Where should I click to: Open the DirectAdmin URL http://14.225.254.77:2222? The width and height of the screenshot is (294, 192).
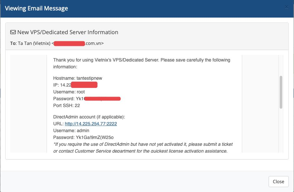coord(91,124)
